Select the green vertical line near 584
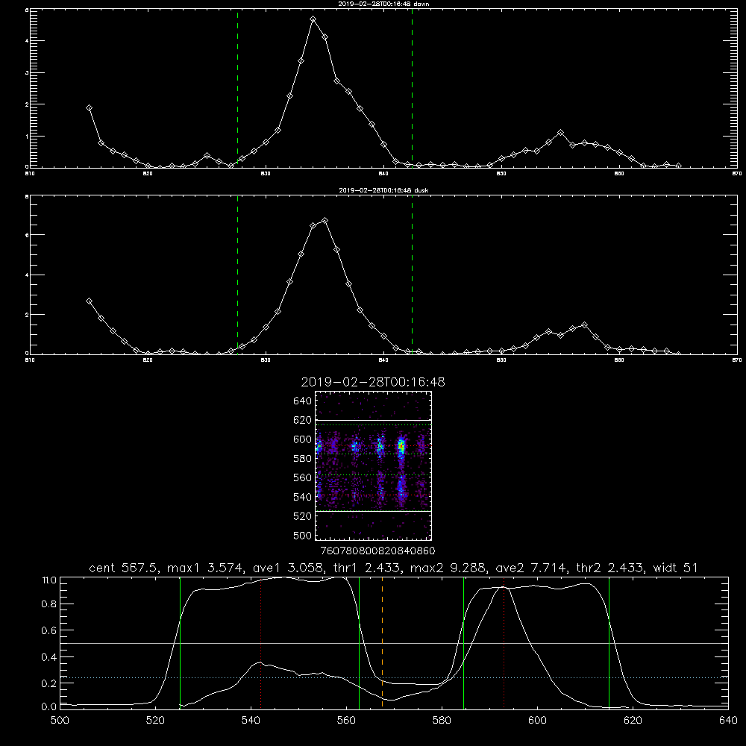746x746 pixels. click(x=464, y=643)
